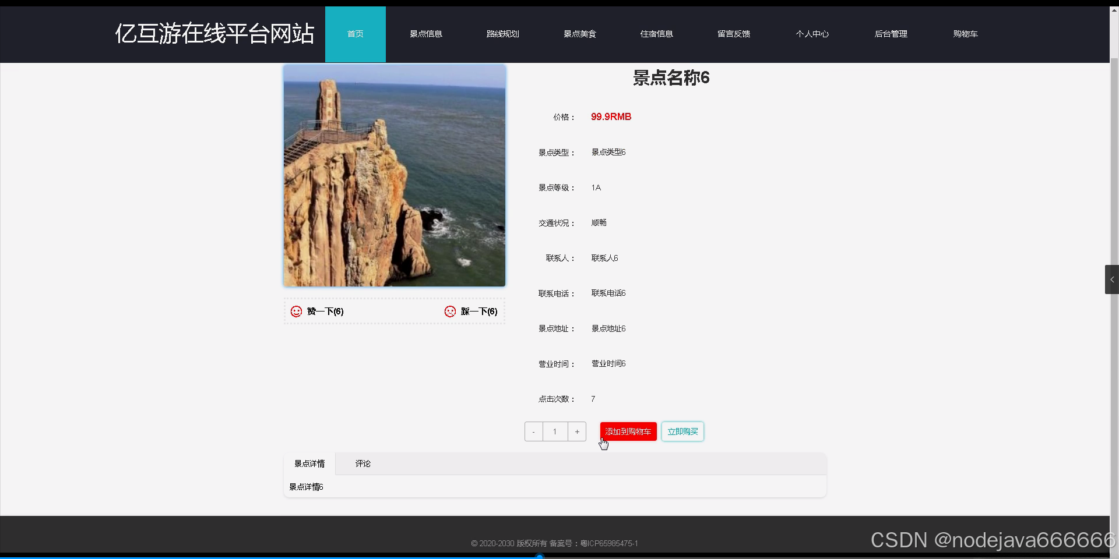This screenshot has width=1119, height=559.
Task: Click the site title 亿互游在线平台网站
Action: click(214, 34)
